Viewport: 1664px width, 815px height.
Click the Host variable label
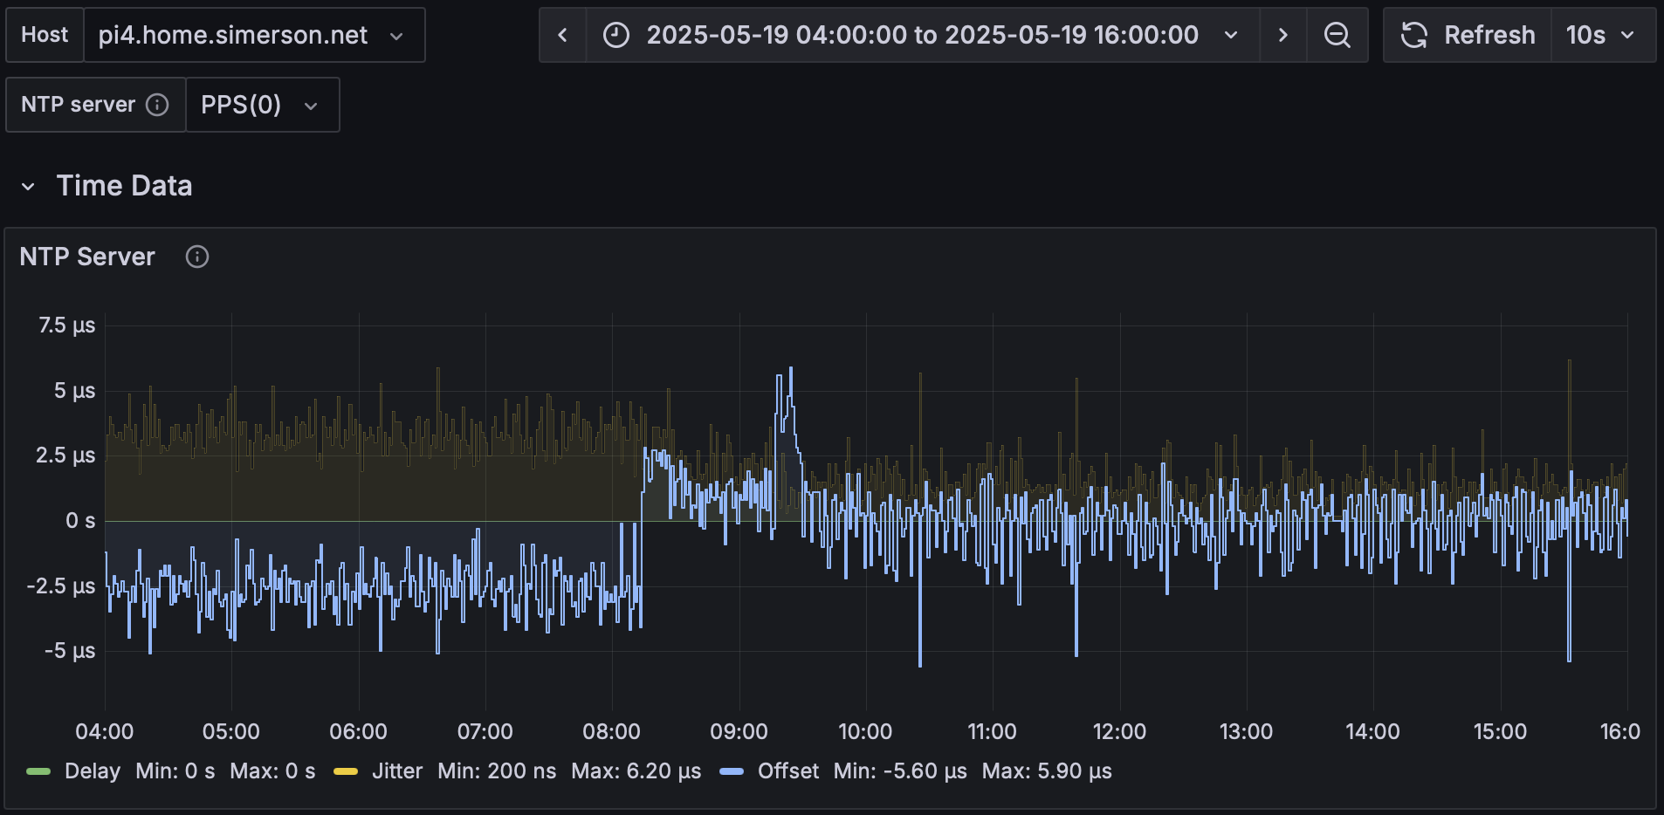(45, 35)
